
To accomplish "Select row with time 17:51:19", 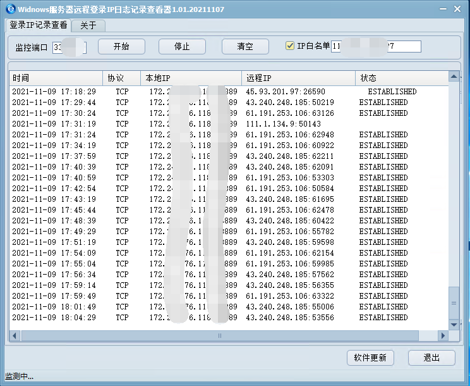I will pos(229,242).
